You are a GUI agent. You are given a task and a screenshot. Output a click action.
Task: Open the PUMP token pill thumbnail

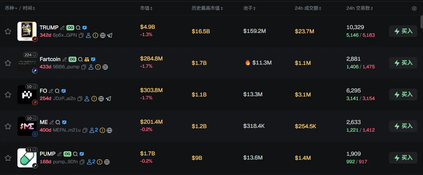(x=27, y=158)
